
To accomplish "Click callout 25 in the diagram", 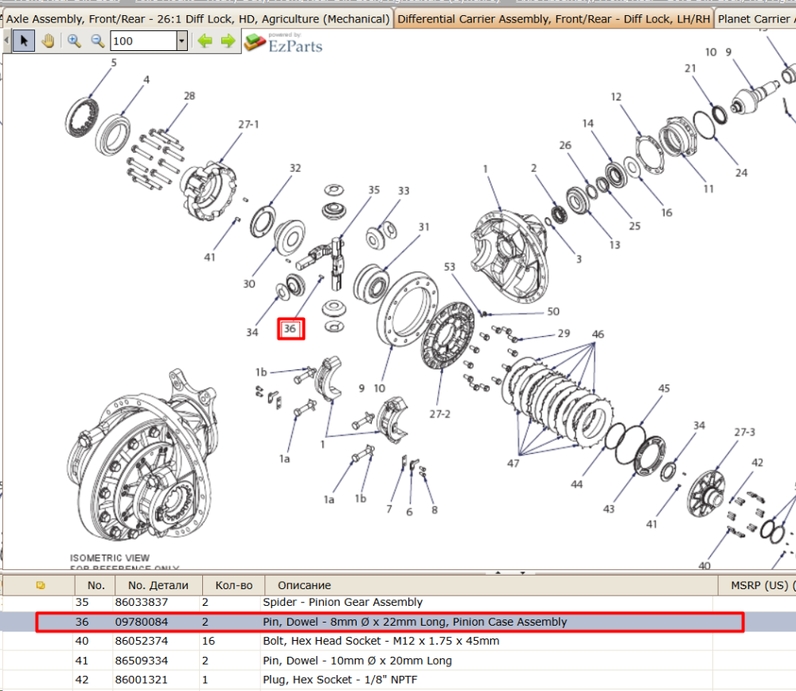I will pyautogui.click(x=634, y=226).
